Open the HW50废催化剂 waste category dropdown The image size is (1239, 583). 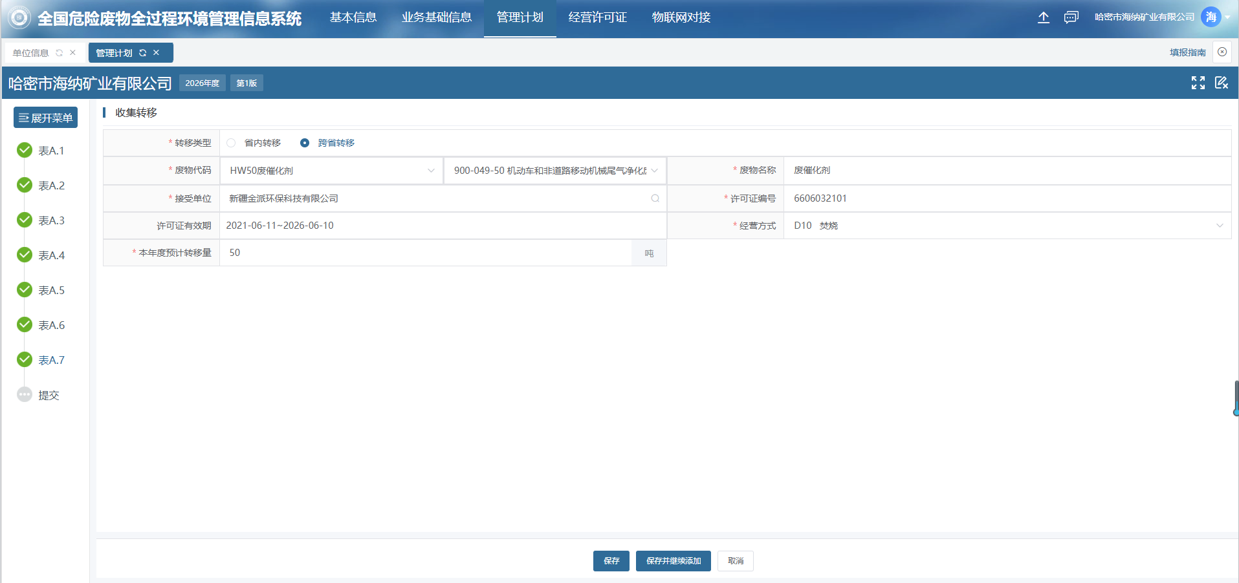pos(331,171)
